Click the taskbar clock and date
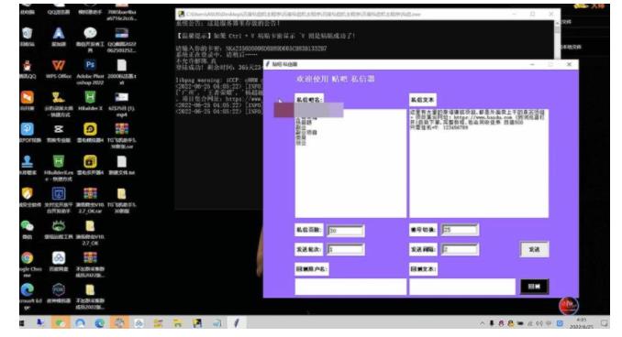The image size is (622, 337). [x=582, y=323]
